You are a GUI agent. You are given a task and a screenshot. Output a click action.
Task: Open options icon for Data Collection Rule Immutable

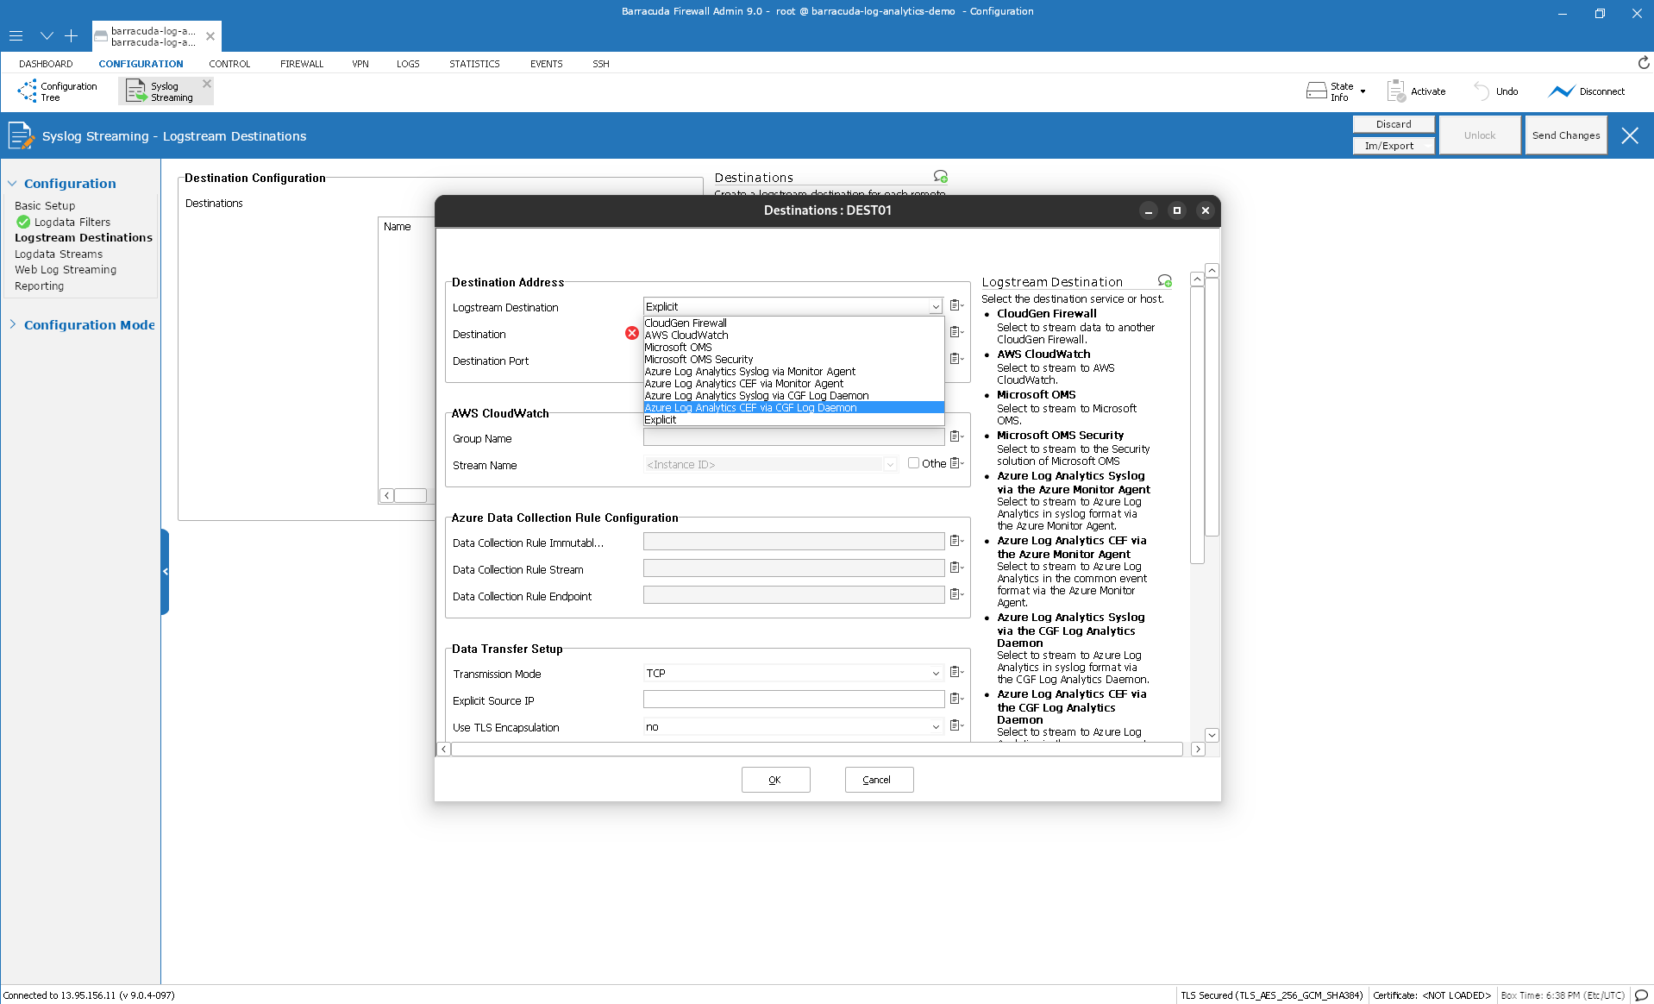956,541
